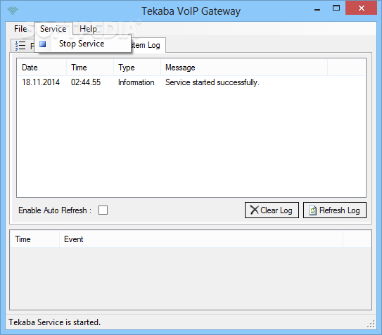382x335 pixels.
Task: Select the 18.11.2014 log date cell
Action: [x=41, y=82]
